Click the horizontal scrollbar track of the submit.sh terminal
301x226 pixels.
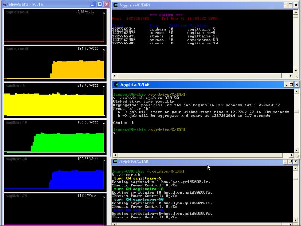click(x=204, y=155)
